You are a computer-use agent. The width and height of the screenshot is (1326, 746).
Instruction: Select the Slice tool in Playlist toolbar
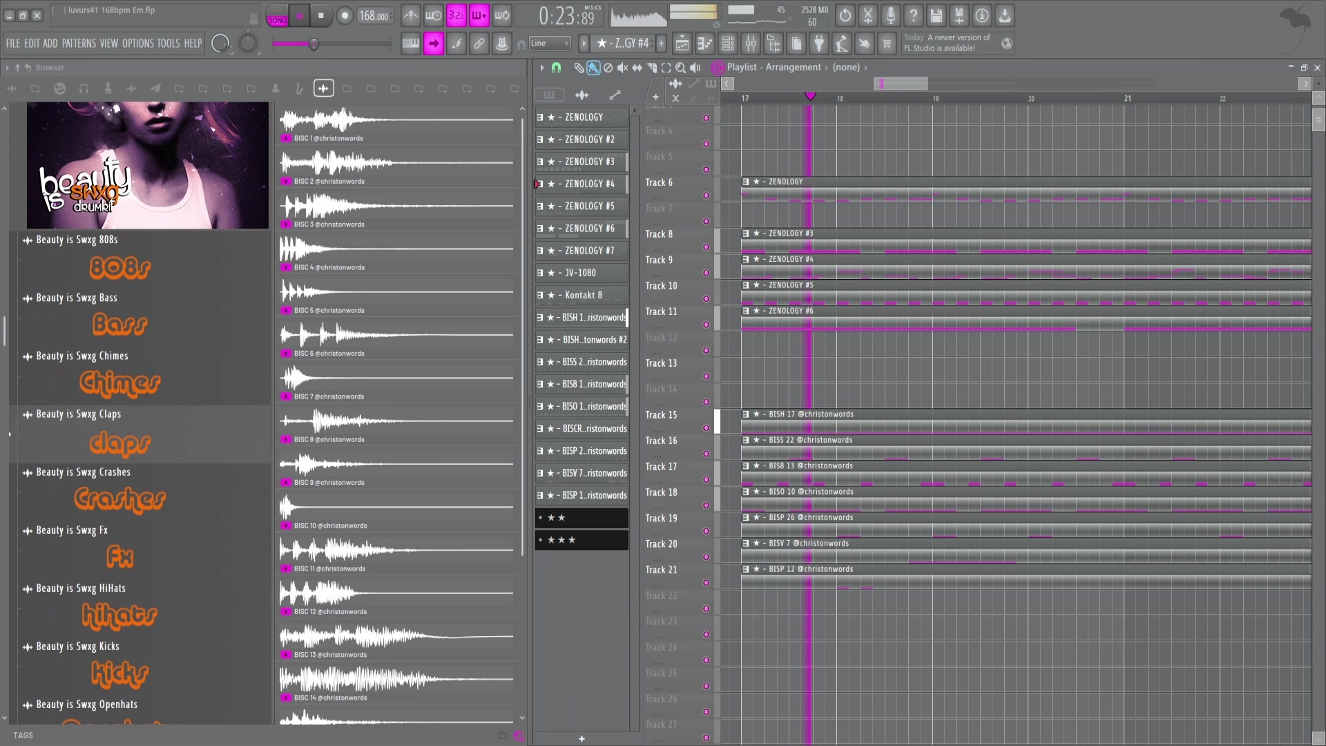[x=651, y=68]
